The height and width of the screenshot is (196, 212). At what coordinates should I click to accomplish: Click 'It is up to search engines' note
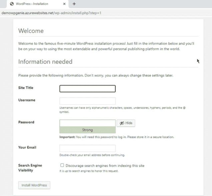89,171
